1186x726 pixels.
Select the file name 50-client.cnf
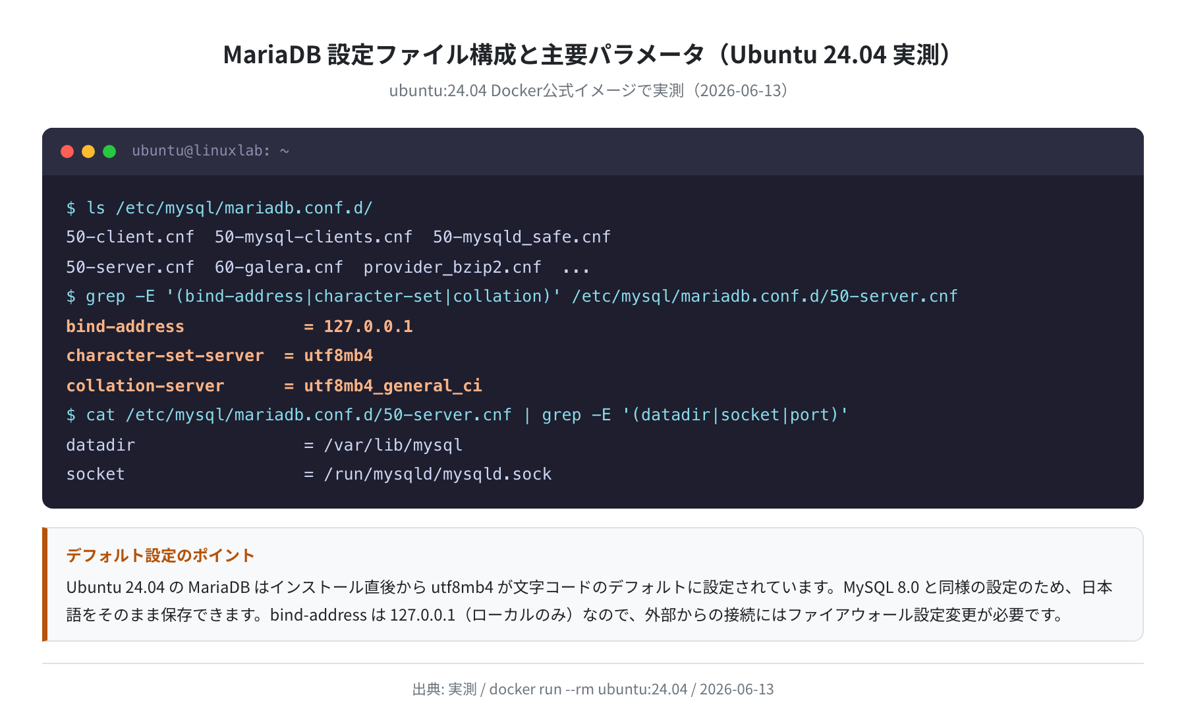pos(130,237)
